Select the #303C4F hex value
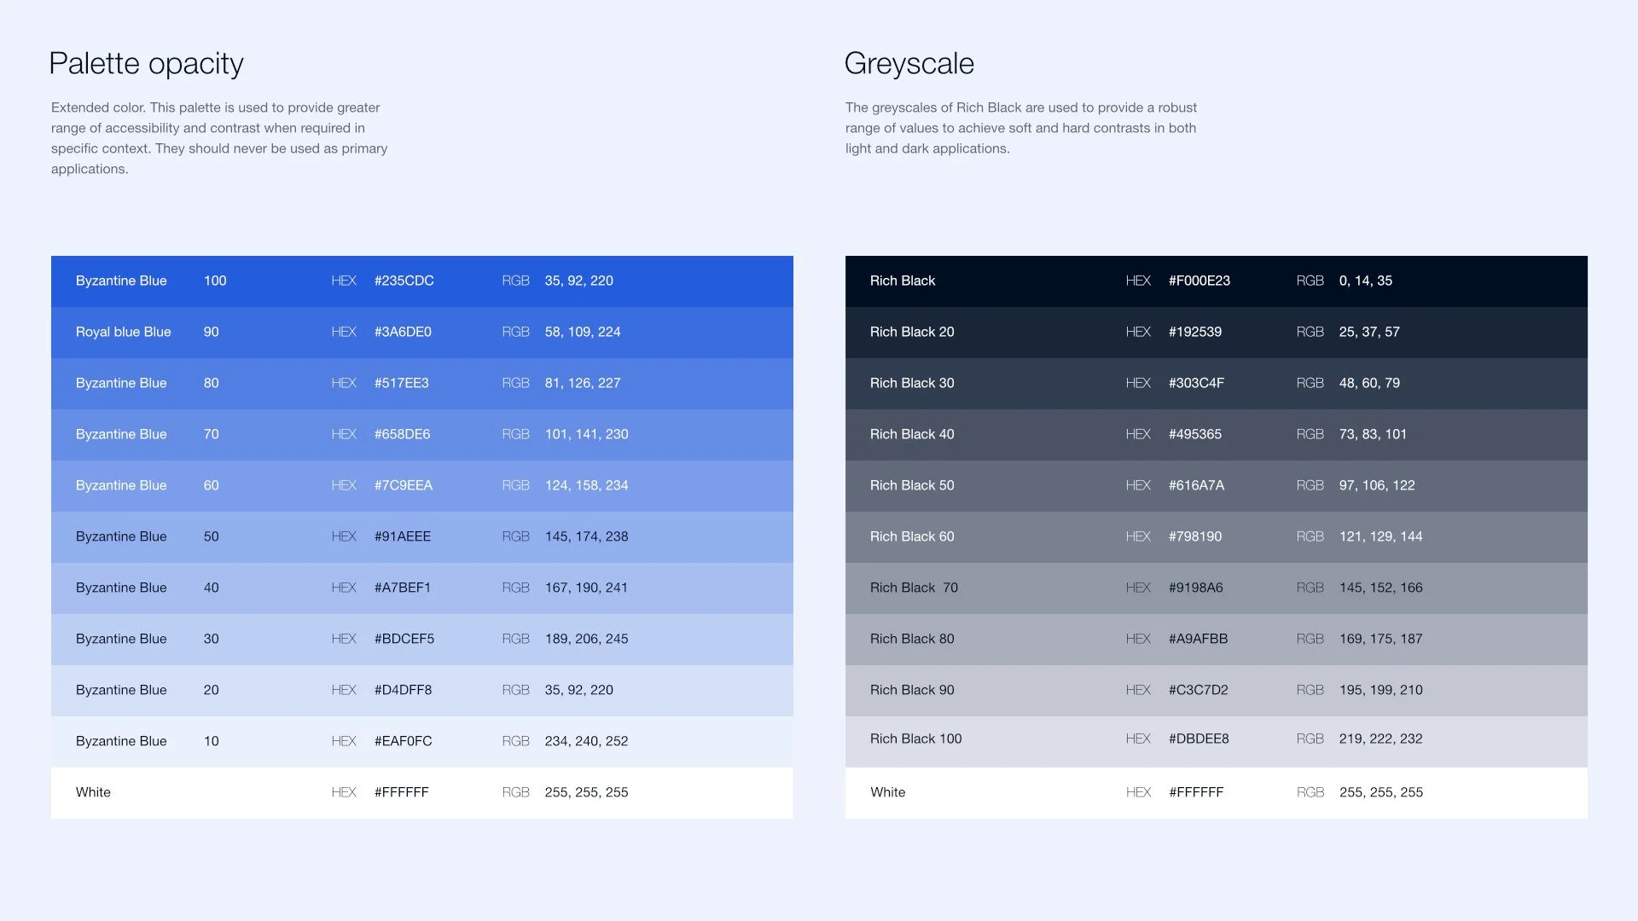This screenshot has height=921, width=1638. click(1196, 383)
